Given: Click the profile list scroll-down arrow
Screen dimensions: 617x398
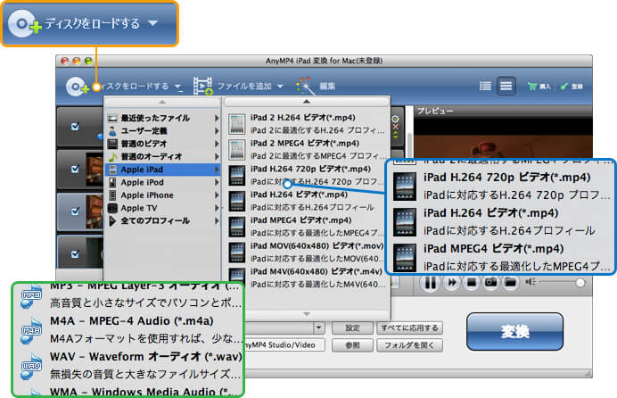Looking at the screenshot, I should pos(306,314).
